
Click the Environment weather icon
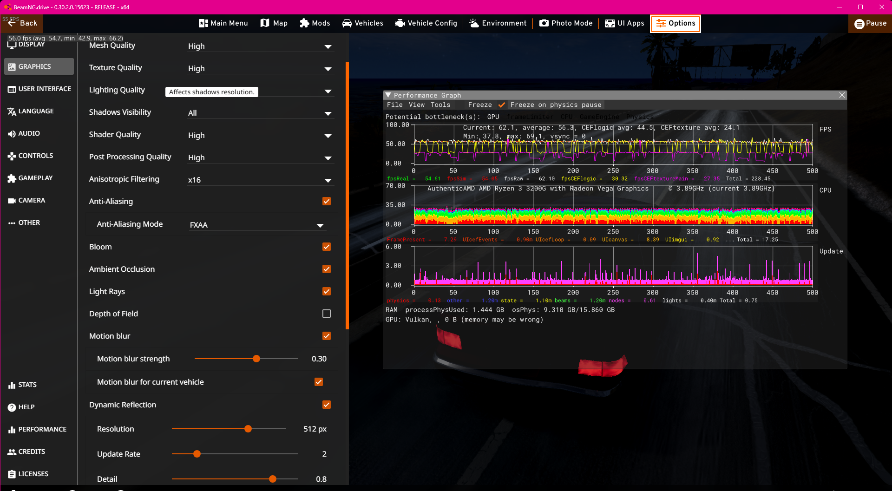(x=474, y=23)
